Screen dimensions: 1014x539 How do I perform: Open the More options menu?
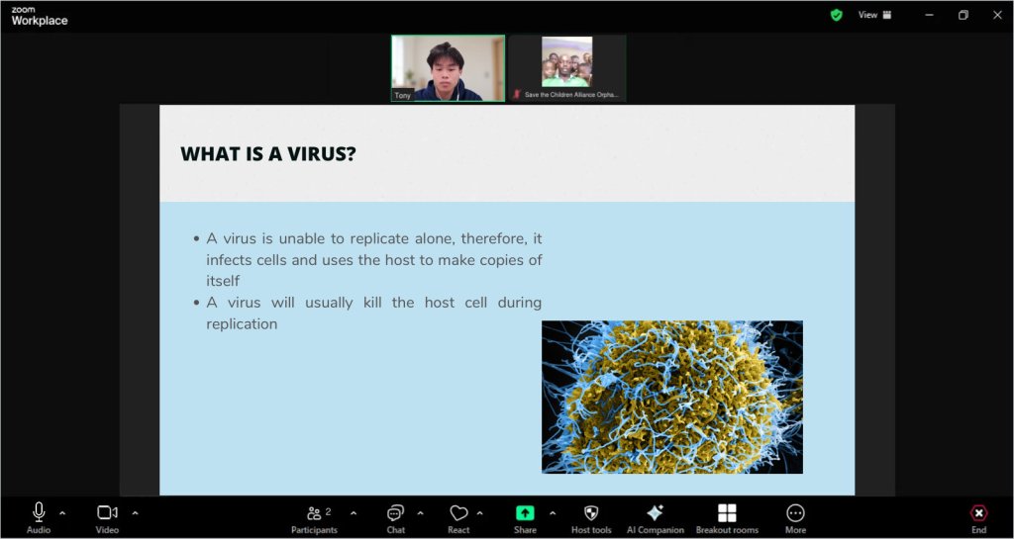coord(795,518)
